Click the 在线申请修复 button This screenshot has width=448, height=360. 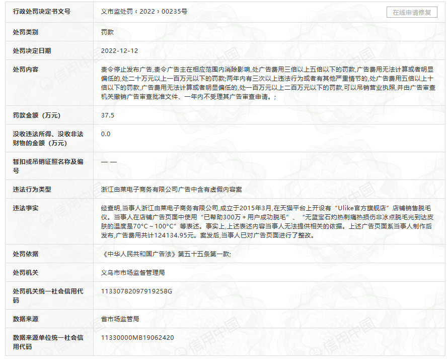412,12
